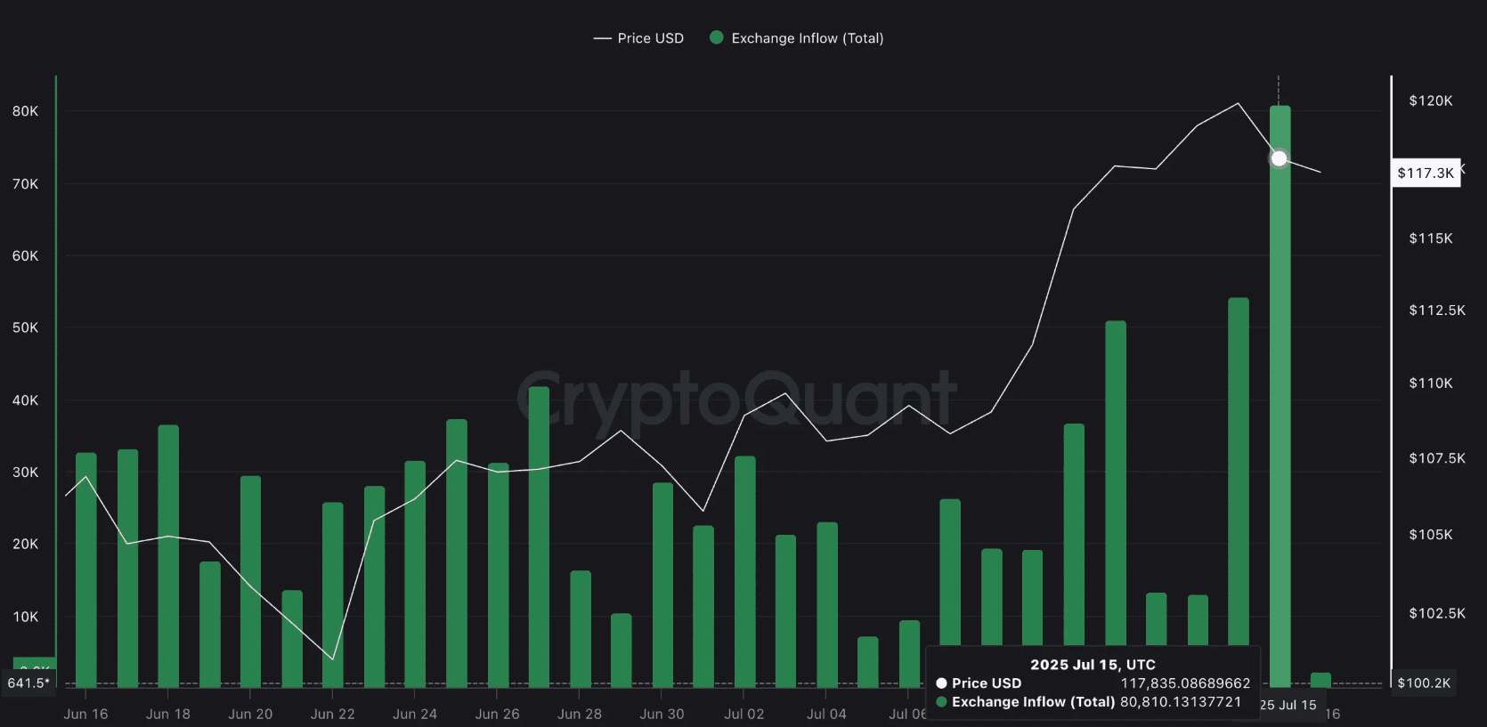Screen dimensions: 1487x727
Task: Click the inflow bar above Jun 24
Action: coord(415,574)
